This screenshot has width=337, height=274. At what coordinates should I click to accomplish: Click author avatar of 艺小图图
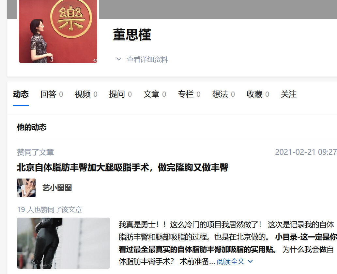pos(26,188)
